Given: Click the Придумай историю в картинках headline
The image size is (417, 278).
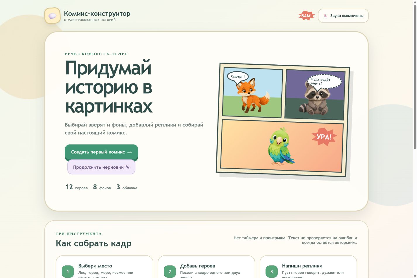Looking at the screenshot, I should point(109,87).
